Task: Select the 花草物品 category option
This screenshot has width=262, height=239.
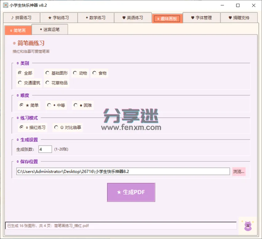Action: (56, 83)
